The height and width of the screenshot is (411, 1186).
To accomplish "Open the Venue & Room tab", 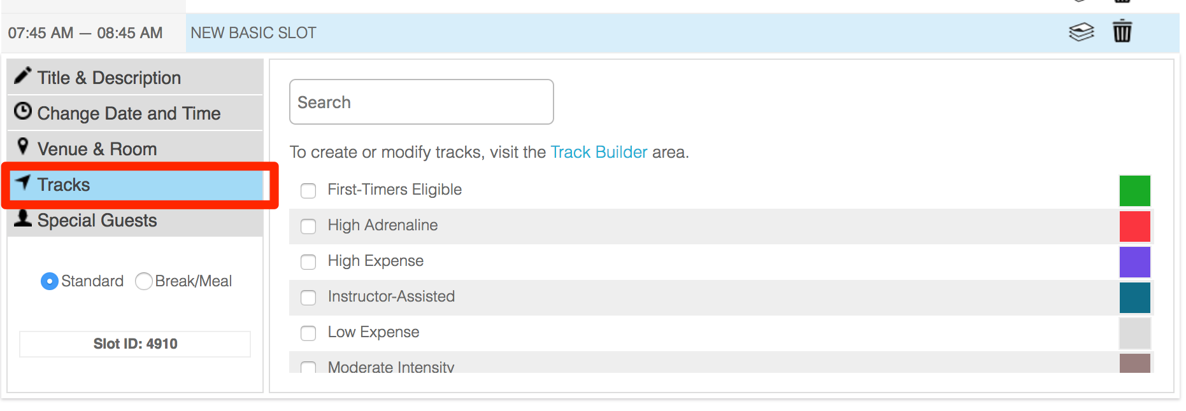I will point(97,149).
